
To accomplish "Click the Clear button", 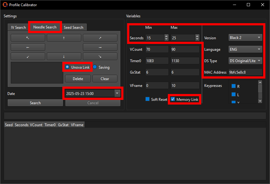I will pyautogui.click(x=105, y=79).
